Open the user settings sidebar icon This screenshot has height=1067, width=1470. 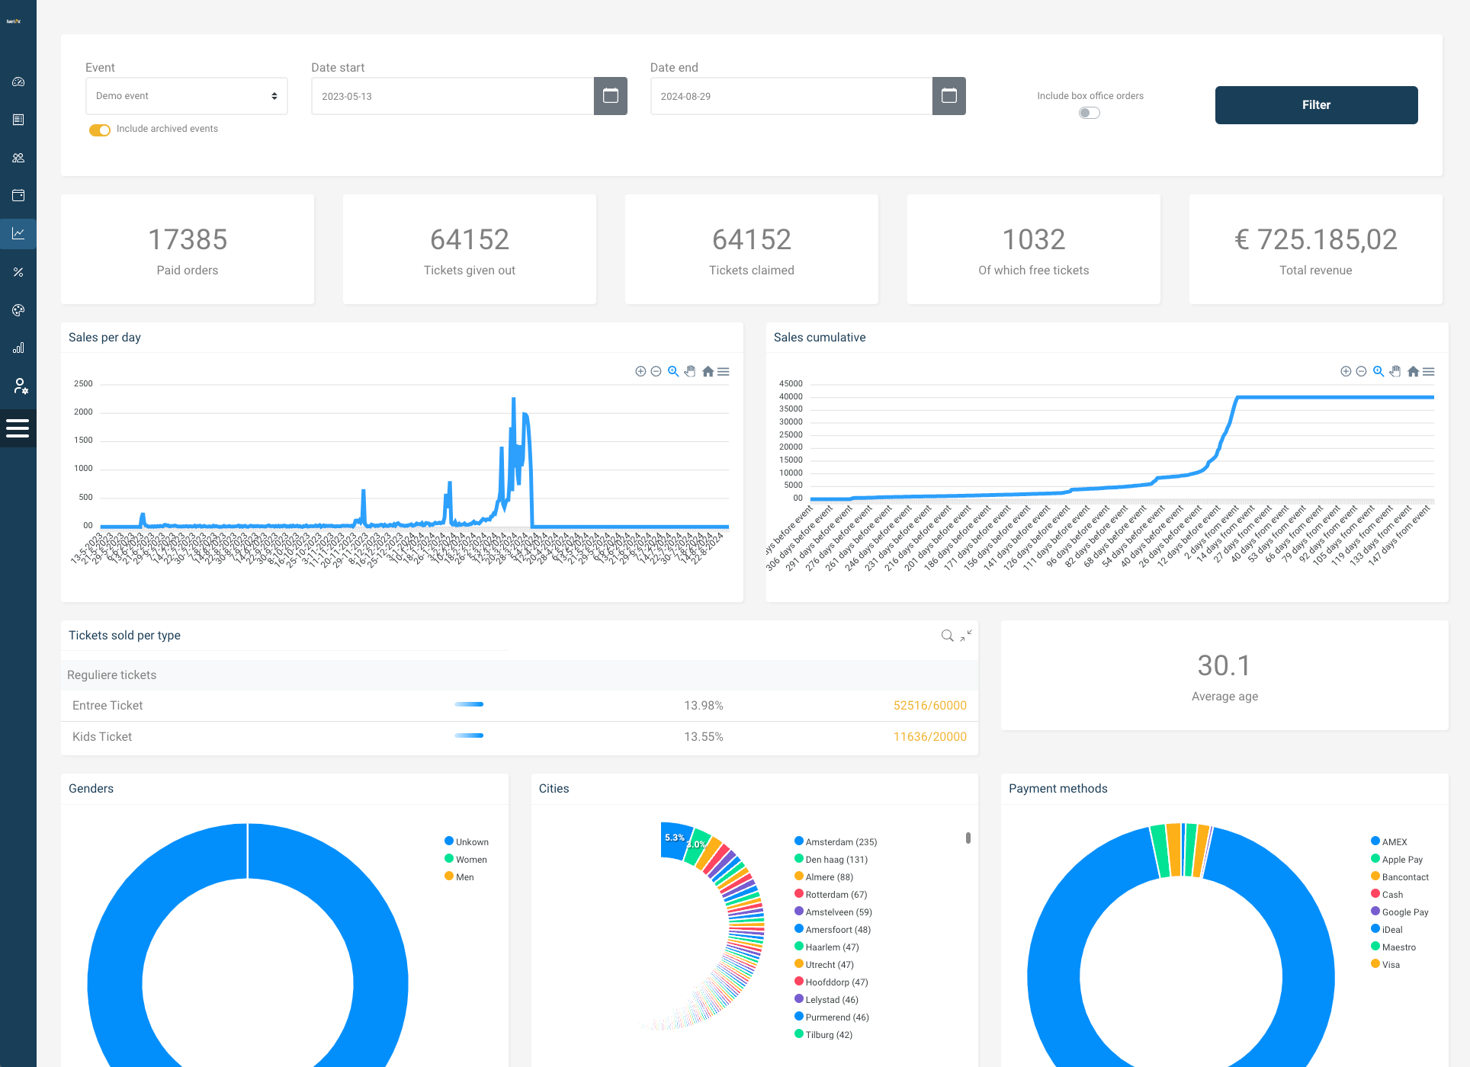pos(20,386)
